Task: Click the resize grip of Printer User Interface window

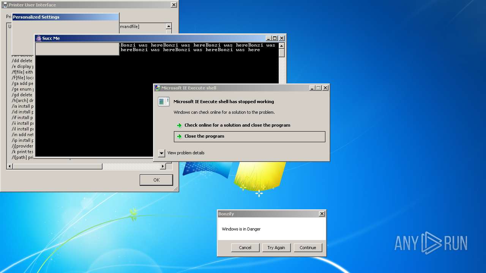Action: coord(176,188)
